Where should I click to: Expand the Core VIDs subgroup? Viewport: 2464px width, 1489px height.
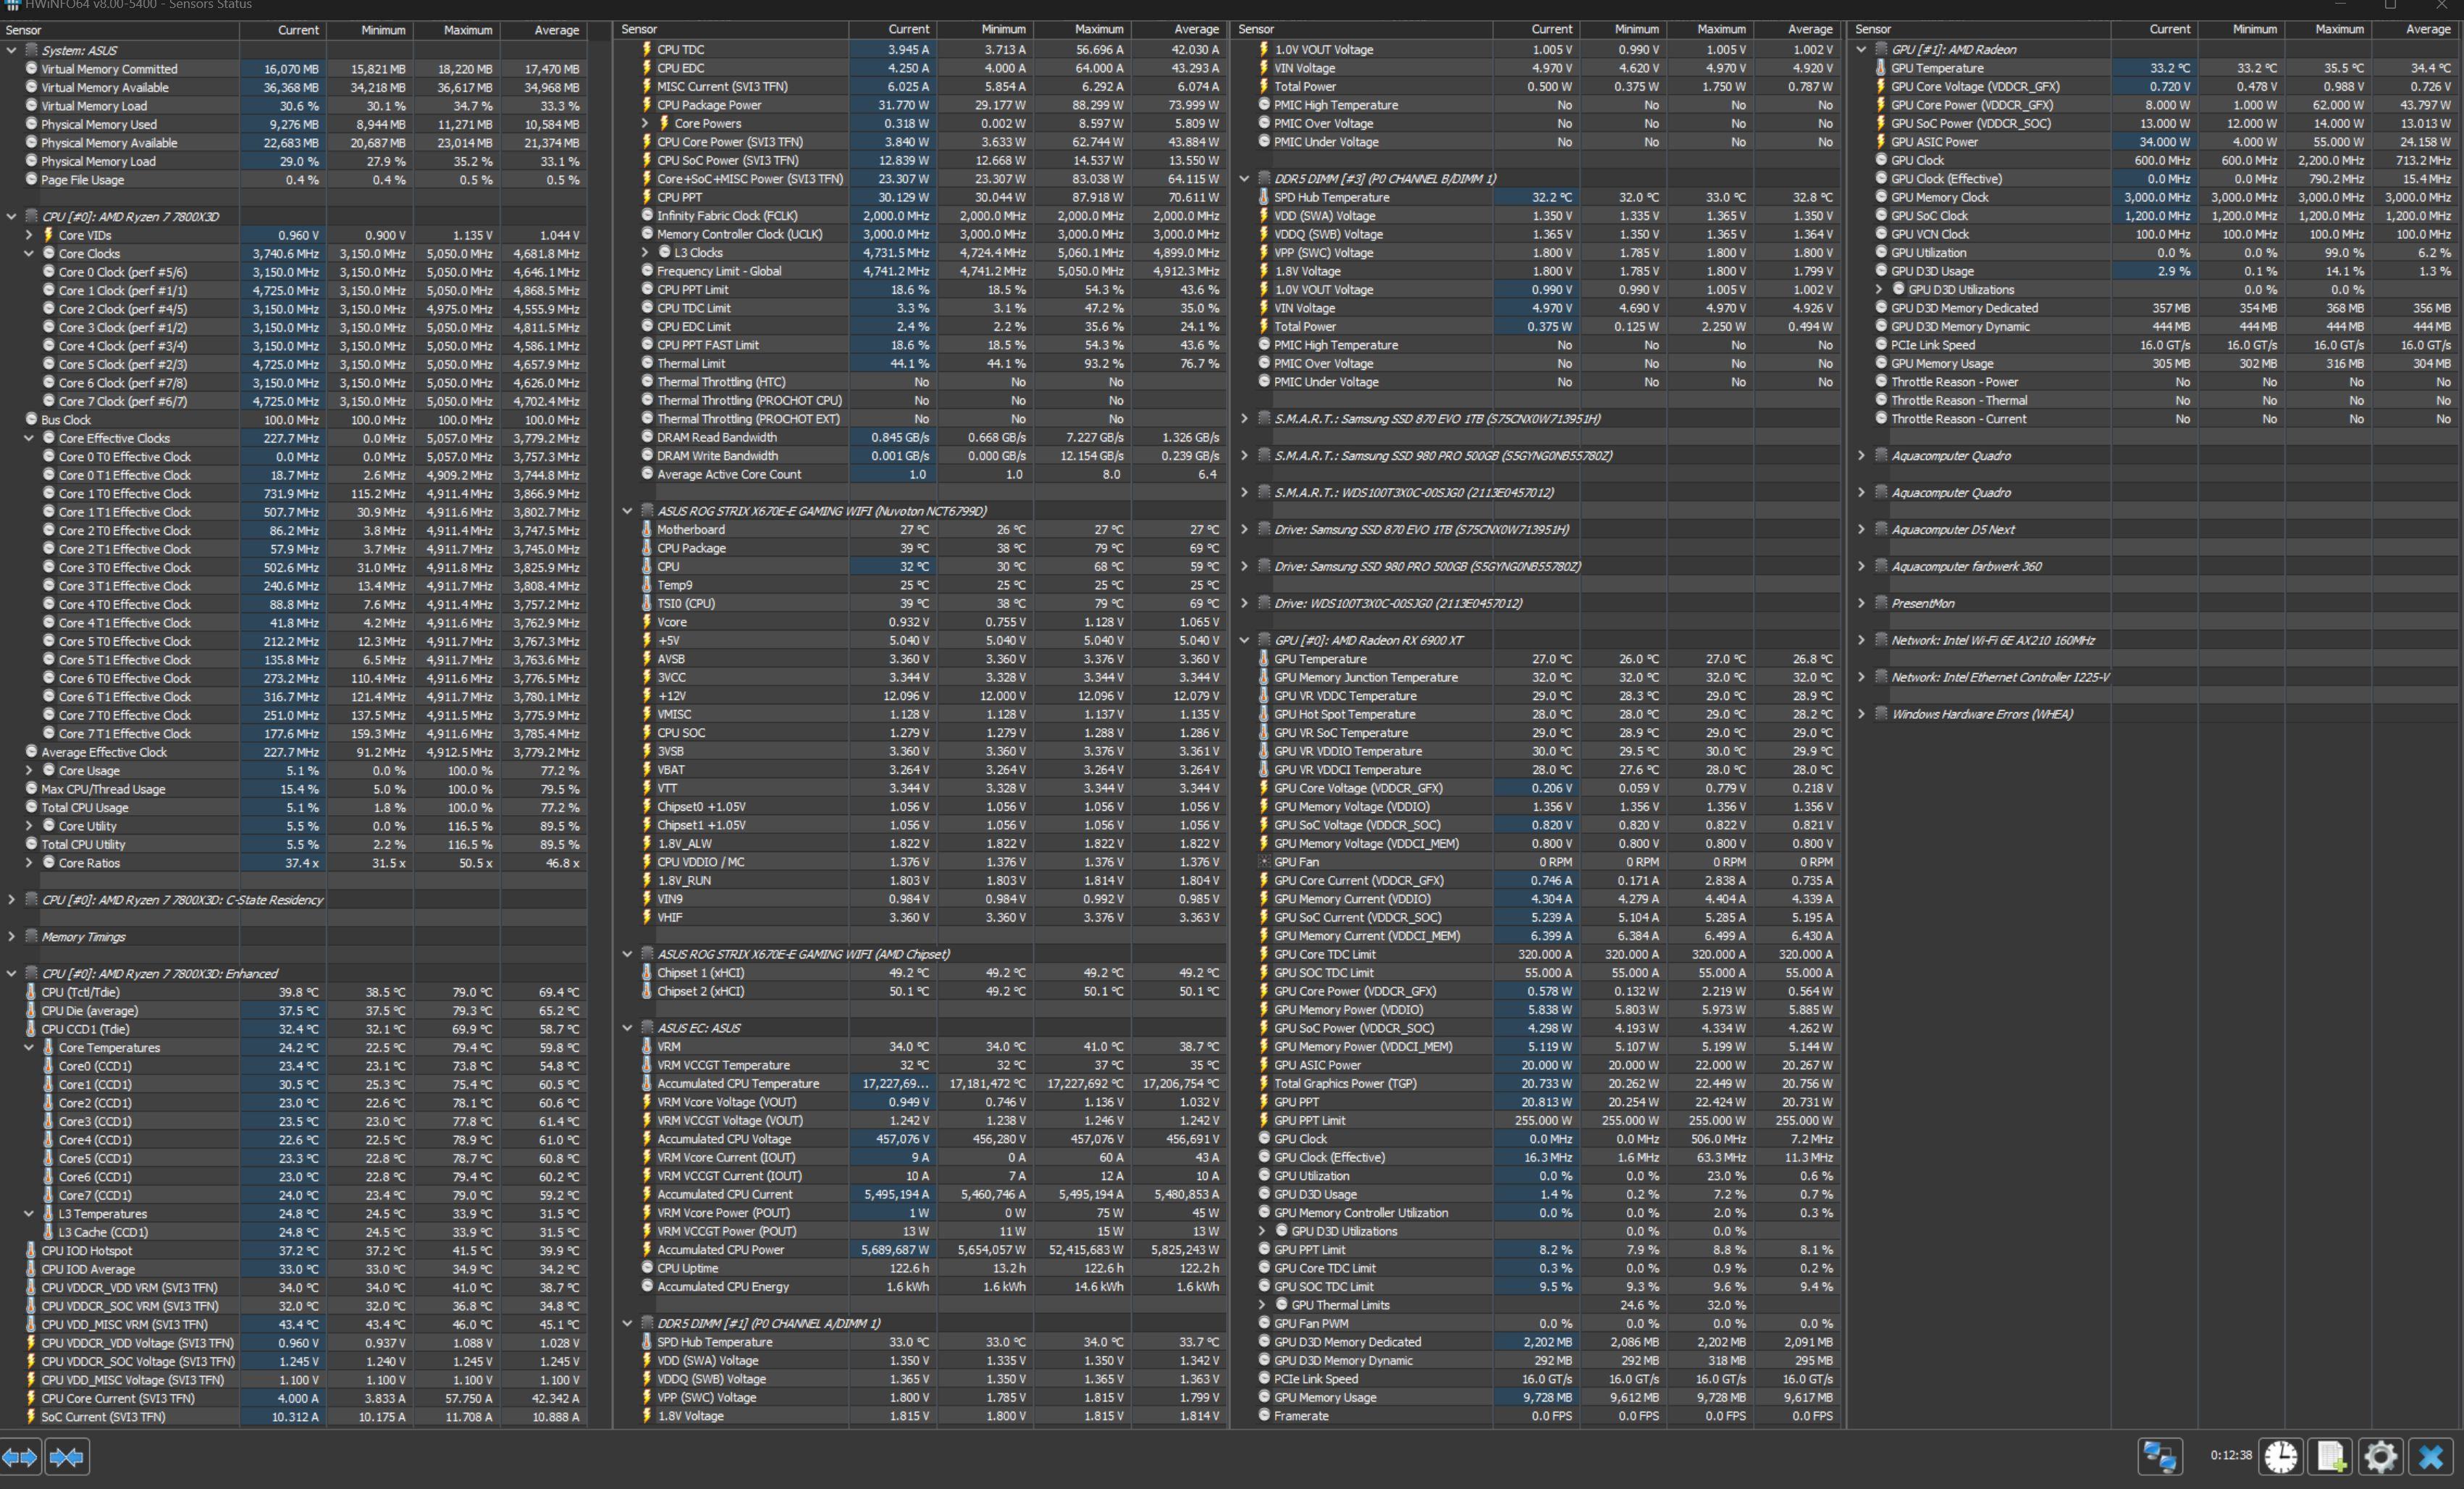pyautogui.click(x=29, y=235)
